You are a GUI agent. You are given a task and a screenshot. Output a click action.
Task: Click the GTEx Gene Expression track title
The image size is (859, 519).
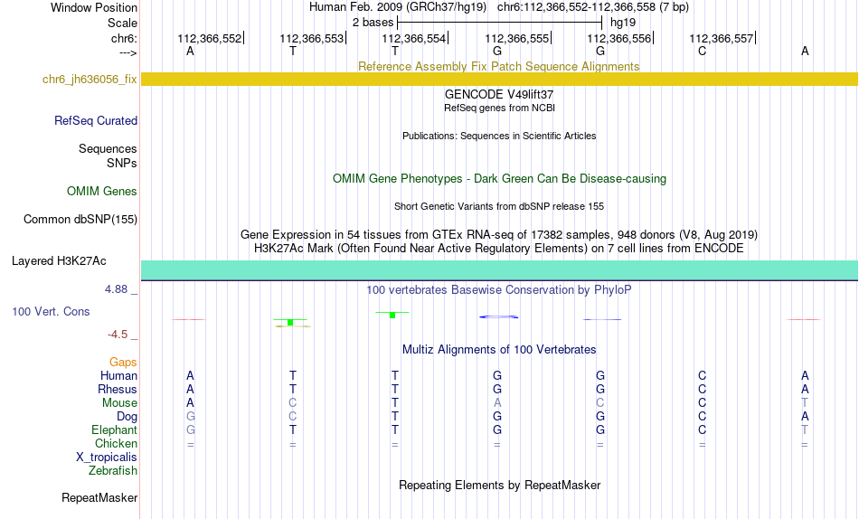(x=499, y=234)
